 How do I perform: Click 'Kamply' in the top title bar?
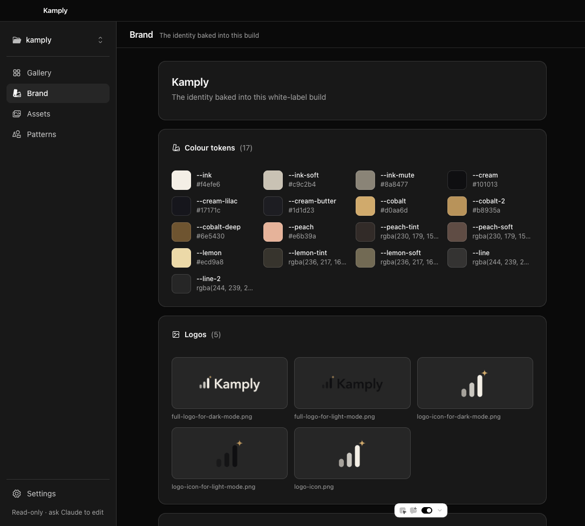click(x=55, y=10)
